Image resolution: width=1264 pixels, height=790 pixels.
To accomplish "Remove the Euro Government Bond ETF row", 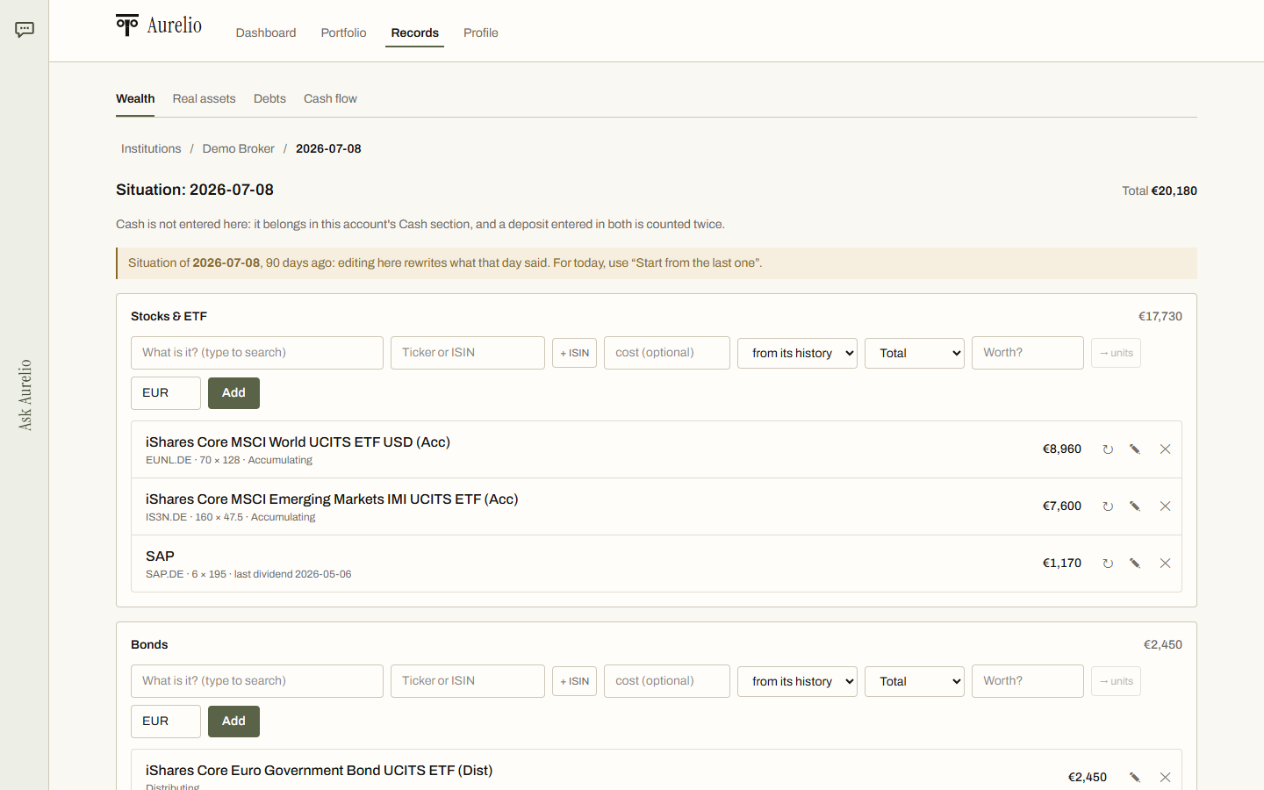I will point(1166,778).
